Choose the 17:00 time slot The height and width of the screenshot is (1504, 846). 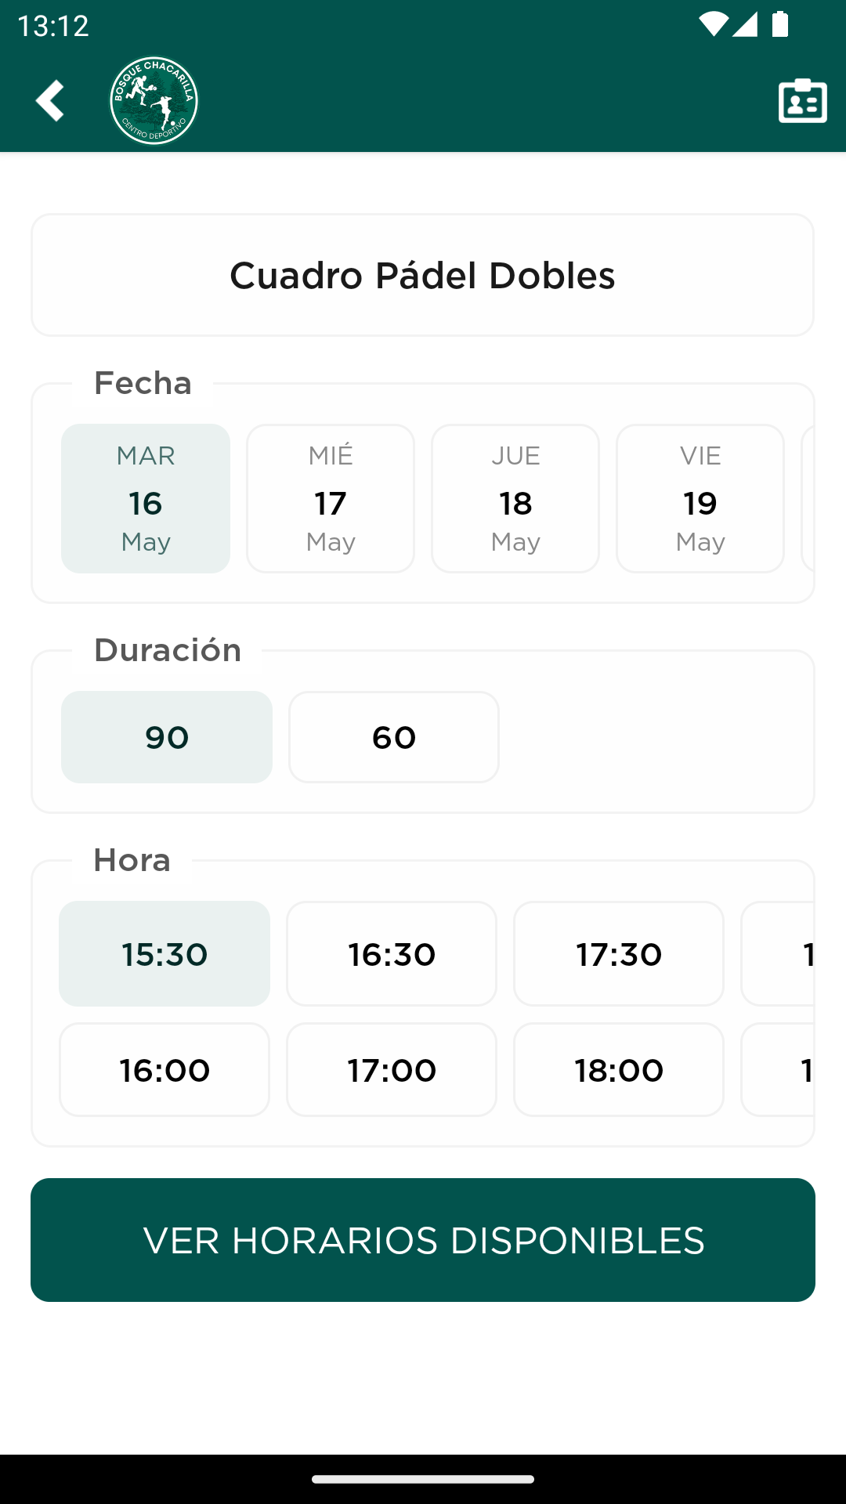392,1069
